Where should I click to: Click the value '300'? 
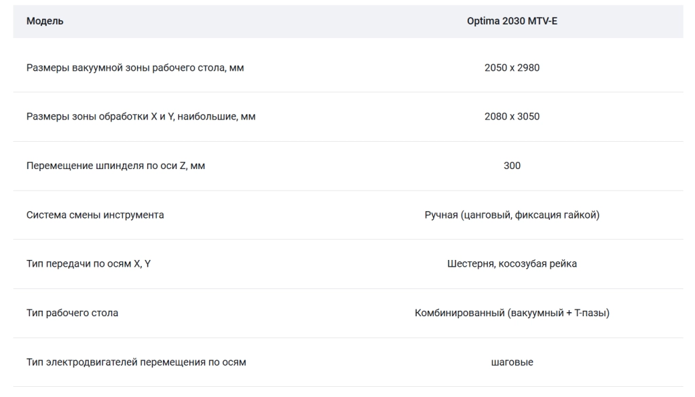pyautogui.click(x=512, y=166)
